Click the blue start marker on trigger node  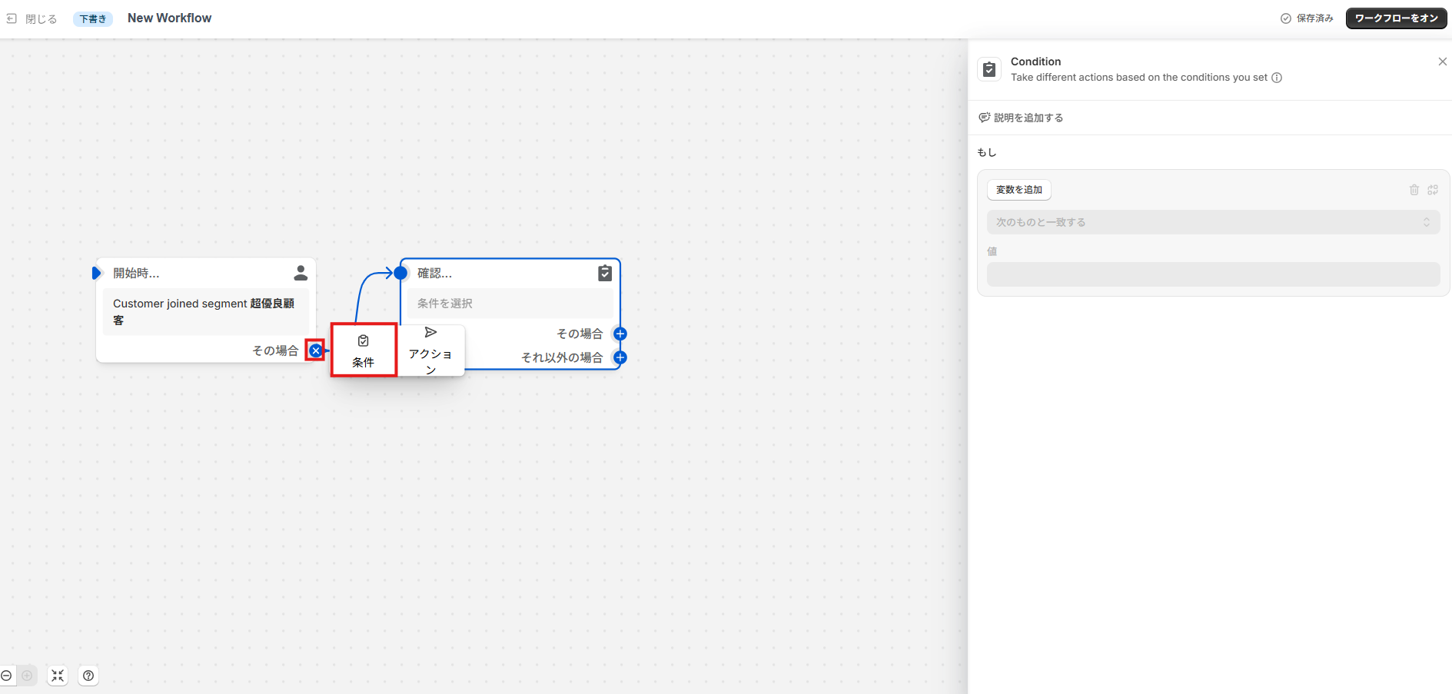[96, 273]
